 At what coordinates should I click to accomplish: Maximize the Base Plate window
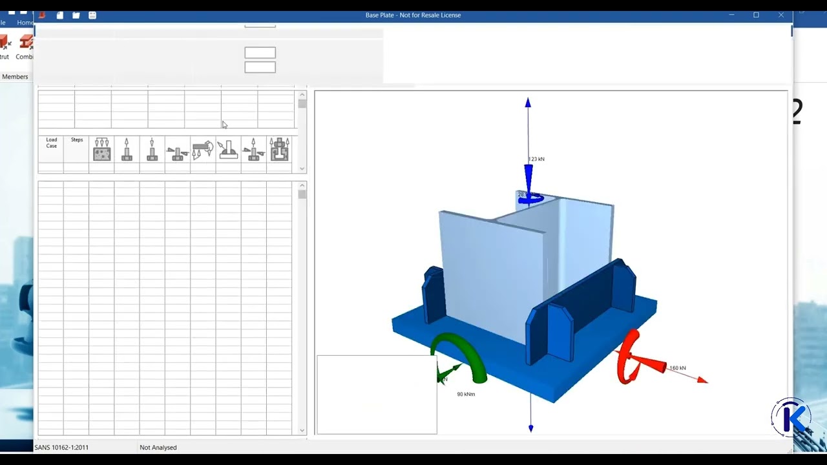tap(756, 15)
